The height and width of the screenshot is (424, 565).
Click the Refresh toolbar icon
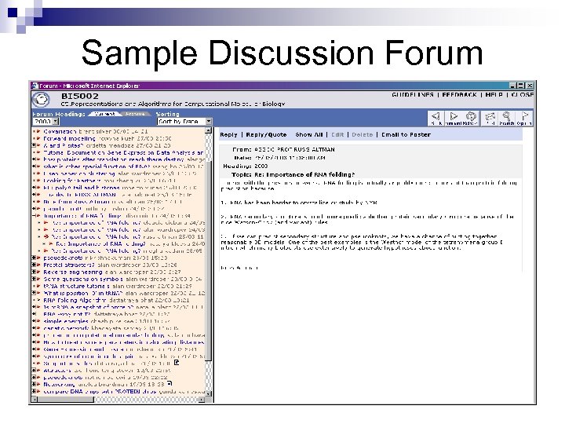(470, 118)
